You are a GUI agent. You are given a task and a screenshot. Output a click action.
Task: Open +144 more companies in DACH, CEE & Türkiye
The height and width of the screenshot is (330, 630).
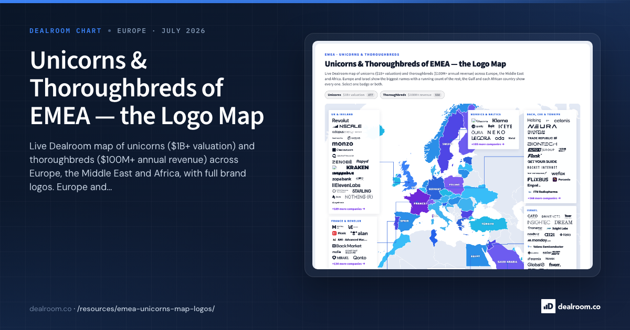point(543,198)
